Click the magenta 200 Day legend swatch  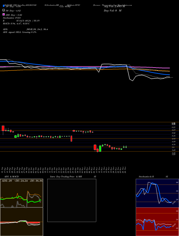(x=4, y=14)
